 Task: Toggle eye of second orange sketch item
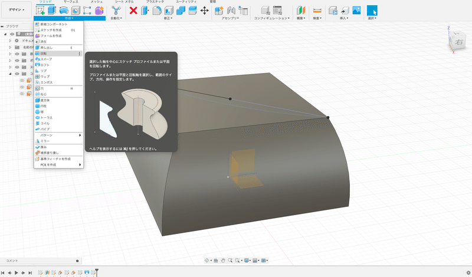22,87
